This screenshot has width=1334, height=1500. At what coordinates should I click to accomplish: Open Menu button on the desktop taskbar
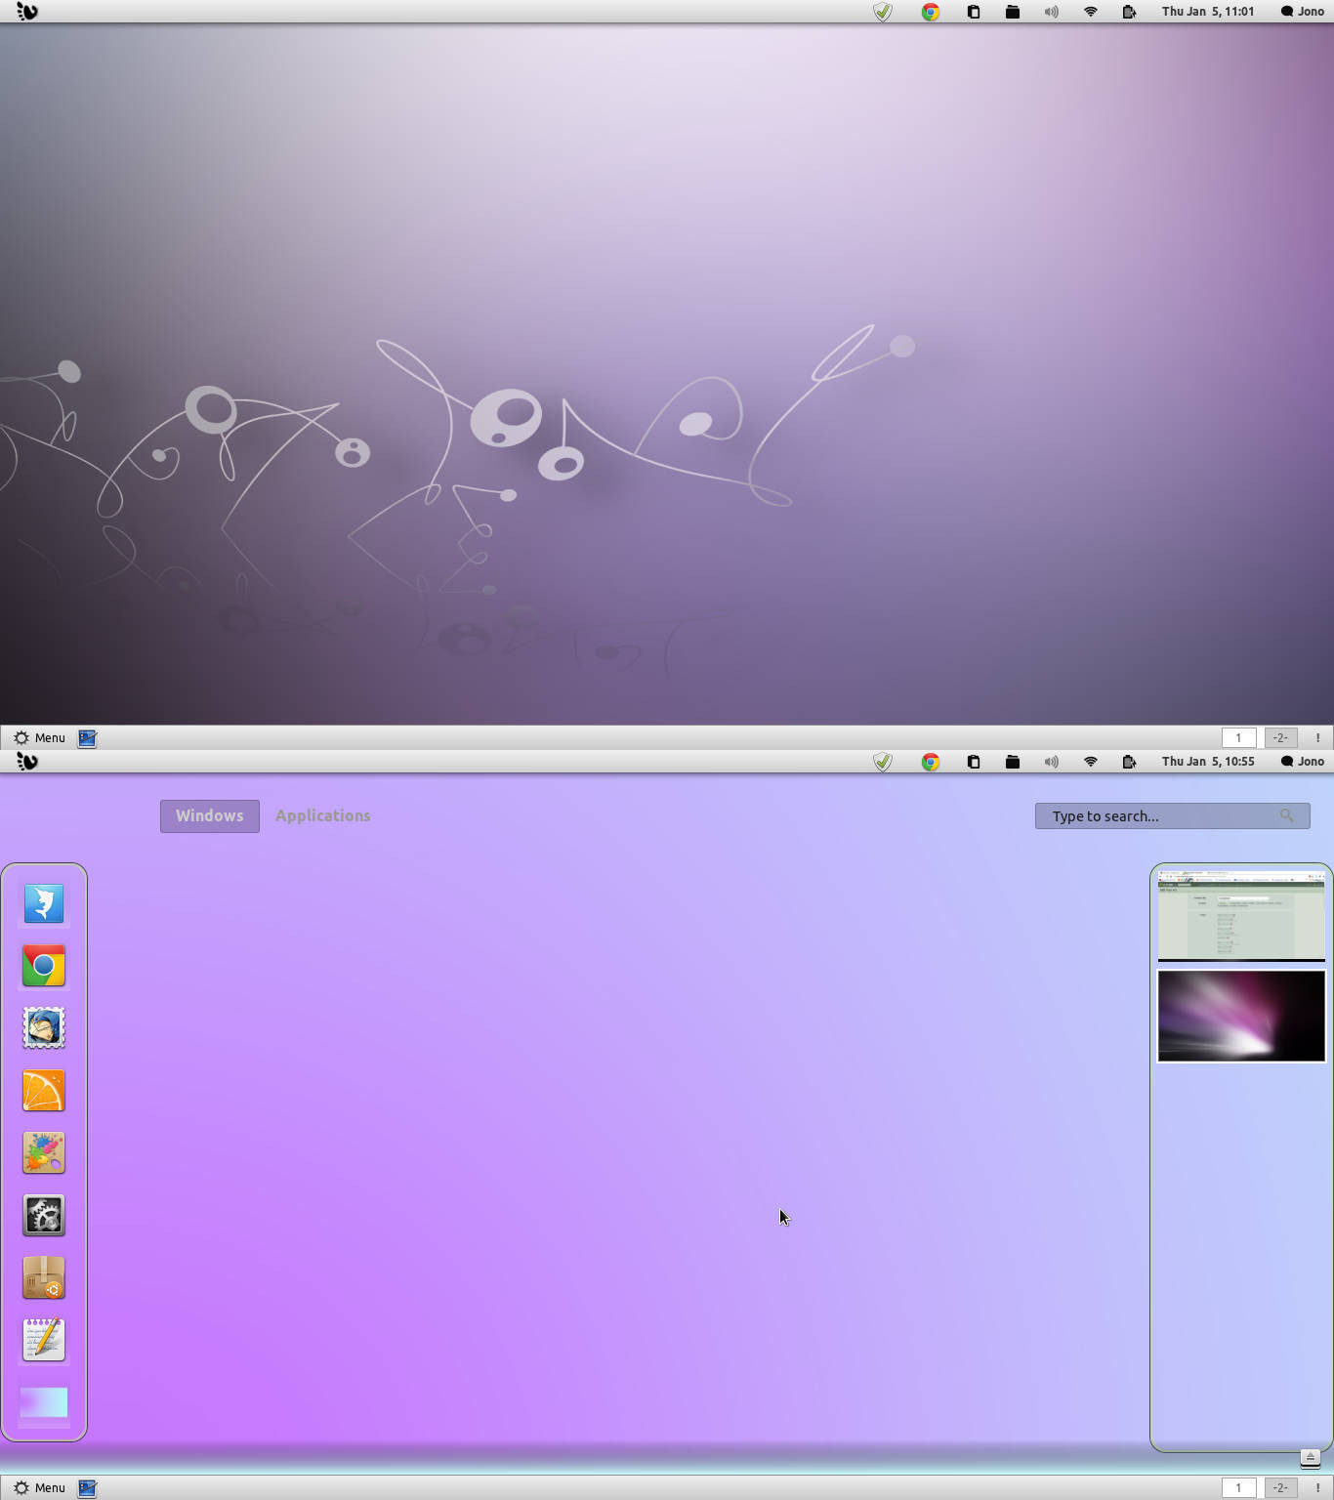(39, 738)
